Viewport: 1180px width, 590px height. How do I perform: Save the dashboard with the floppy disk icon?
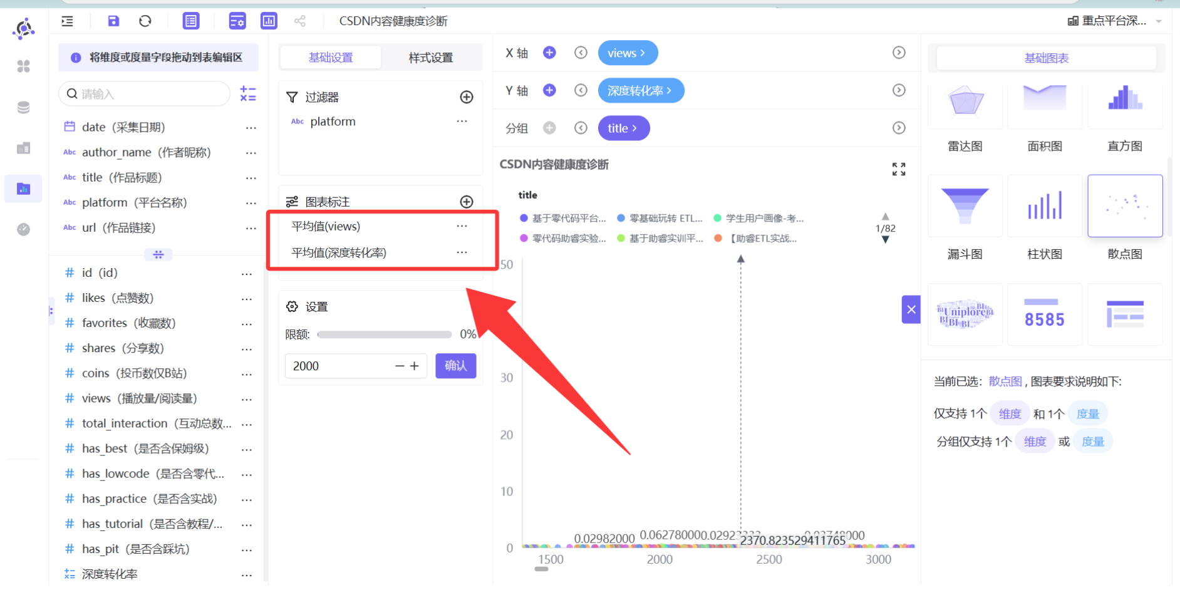(113, 21)
